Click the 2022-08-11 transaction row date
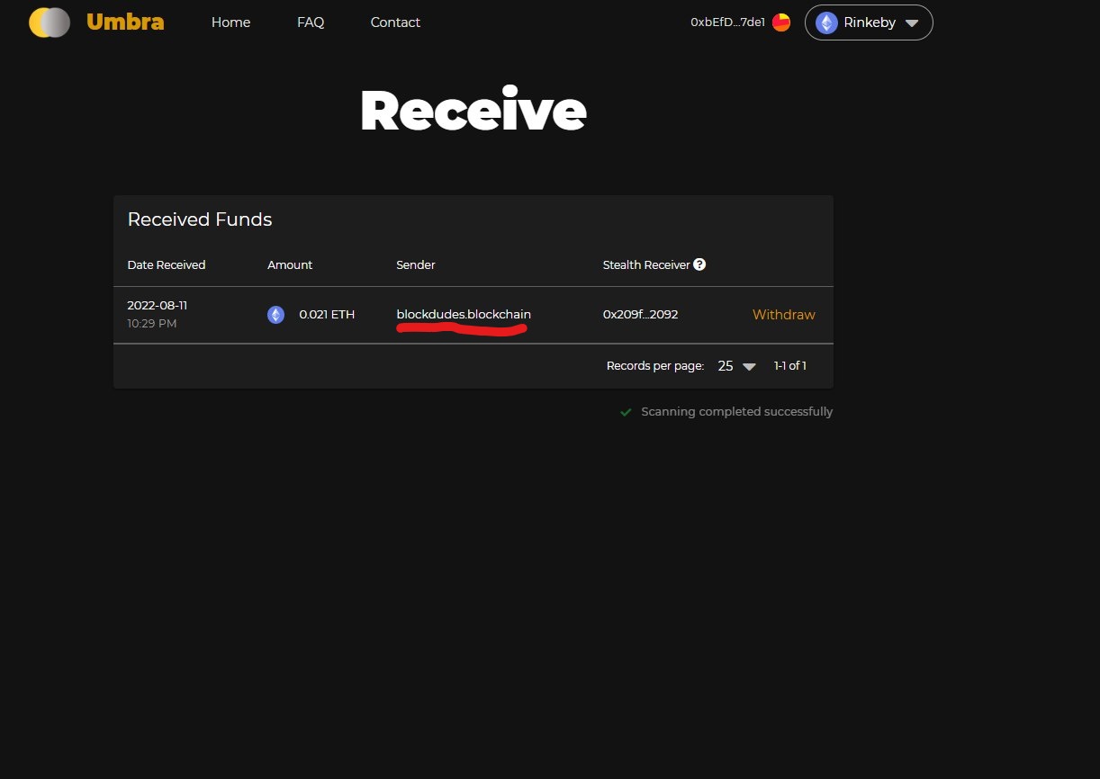 157,305
